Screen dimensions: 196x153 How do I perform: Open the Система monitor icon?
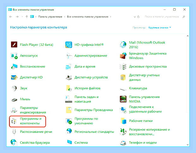point(69,143)
